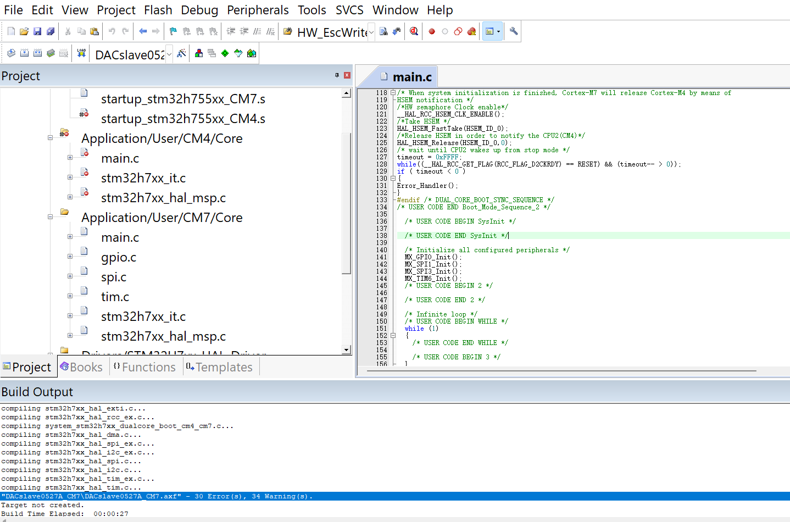
Task: Open the window layout dropdown arrow
Action: click(x=498, y=32)
